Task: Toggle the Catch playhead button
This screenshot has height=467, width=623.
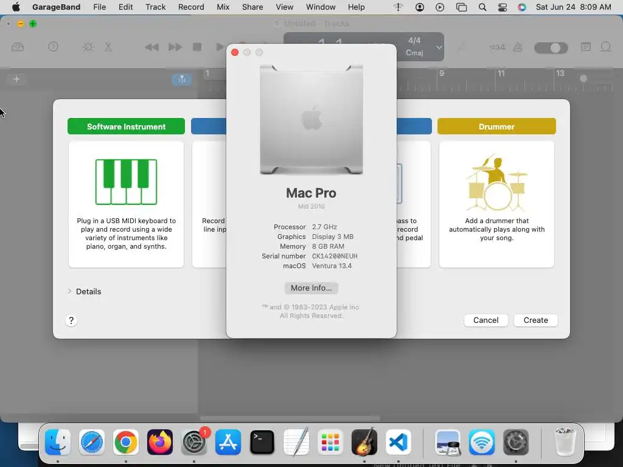Action: point(181,80)
